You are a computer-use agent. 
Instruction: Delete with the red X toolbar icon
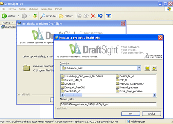(93, 16)
